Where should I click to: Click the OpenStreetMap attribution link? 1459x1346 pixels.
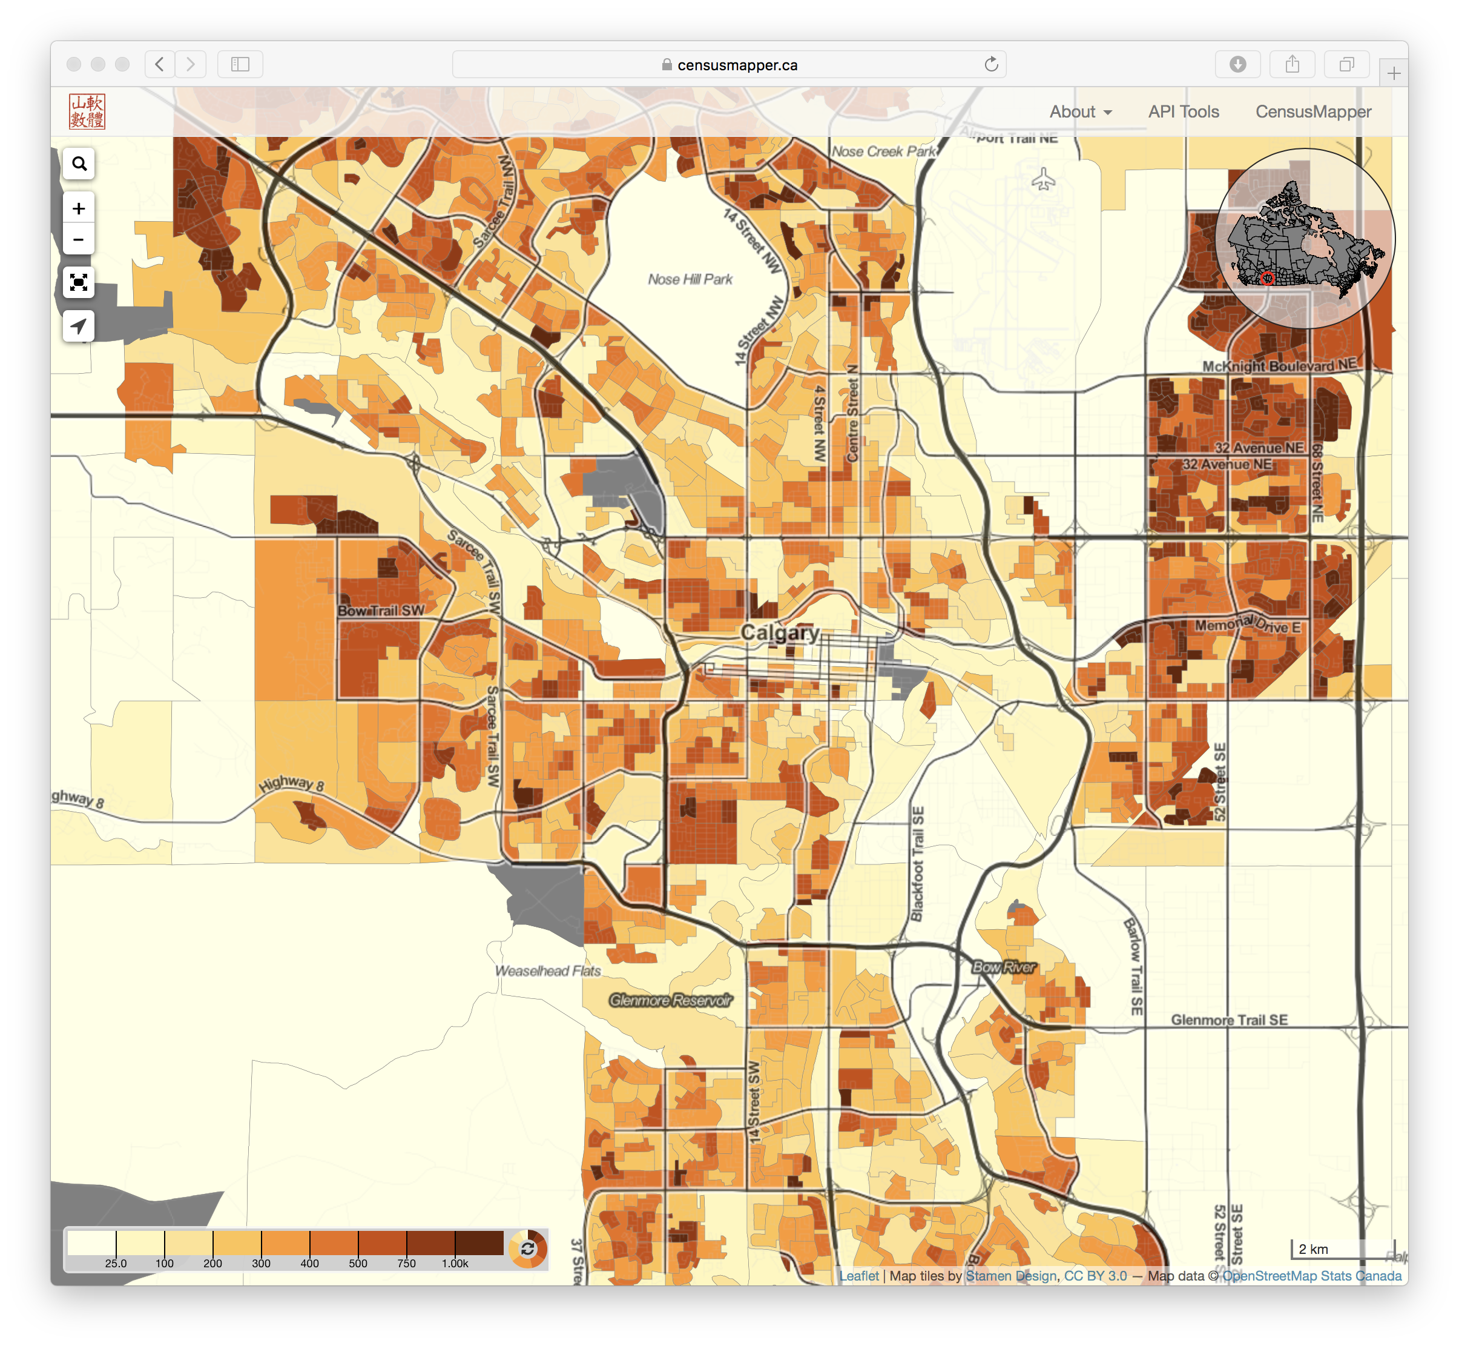[x=1270, y=1276]
